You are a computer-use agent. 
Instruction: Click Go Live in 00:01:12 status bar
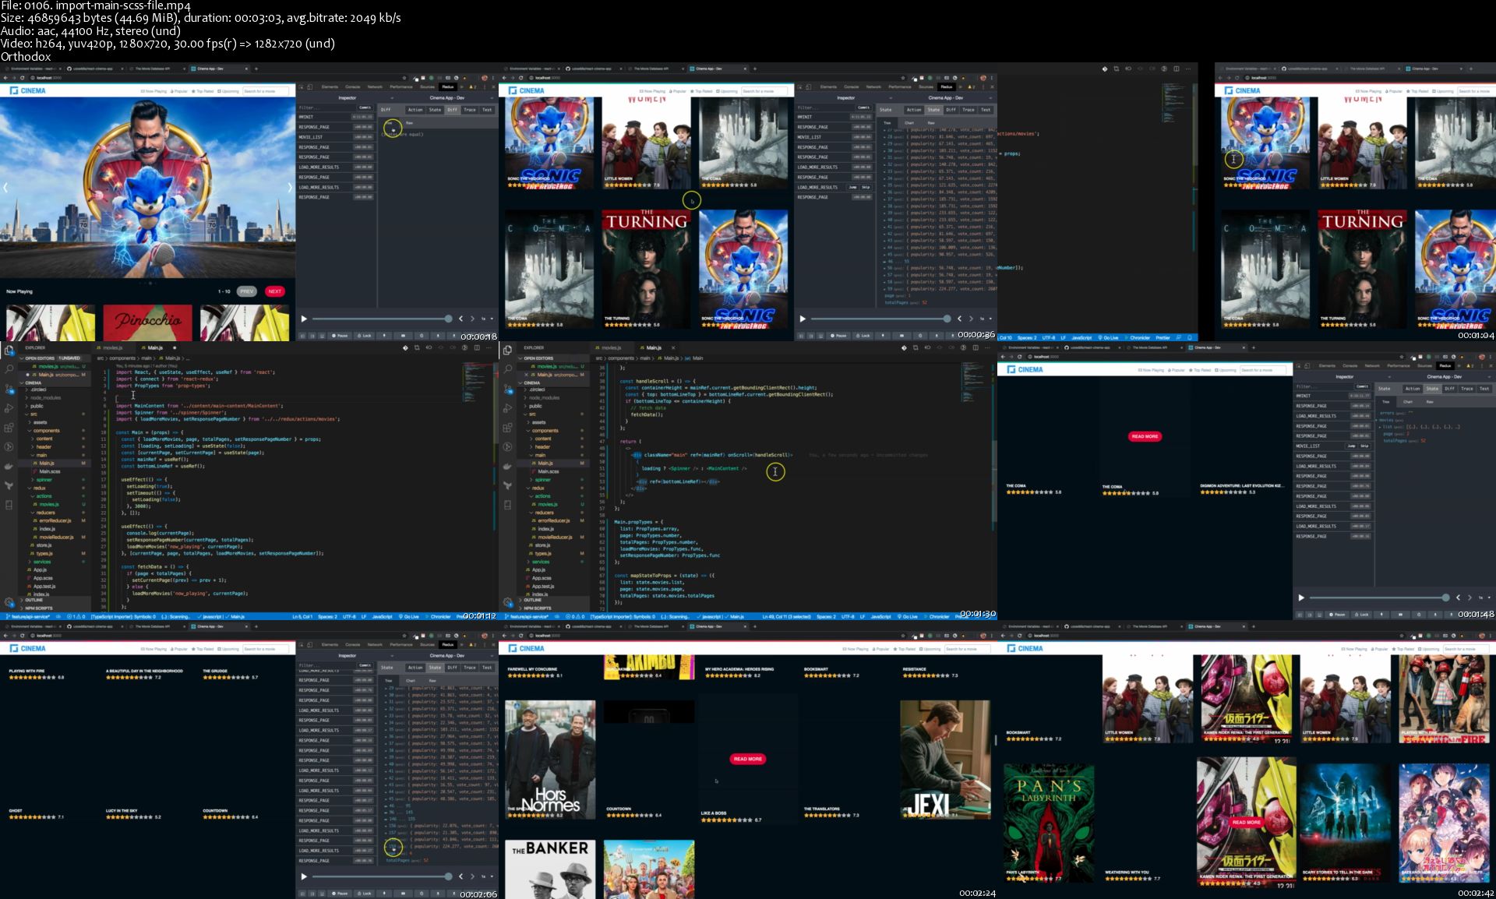point(411,616)
